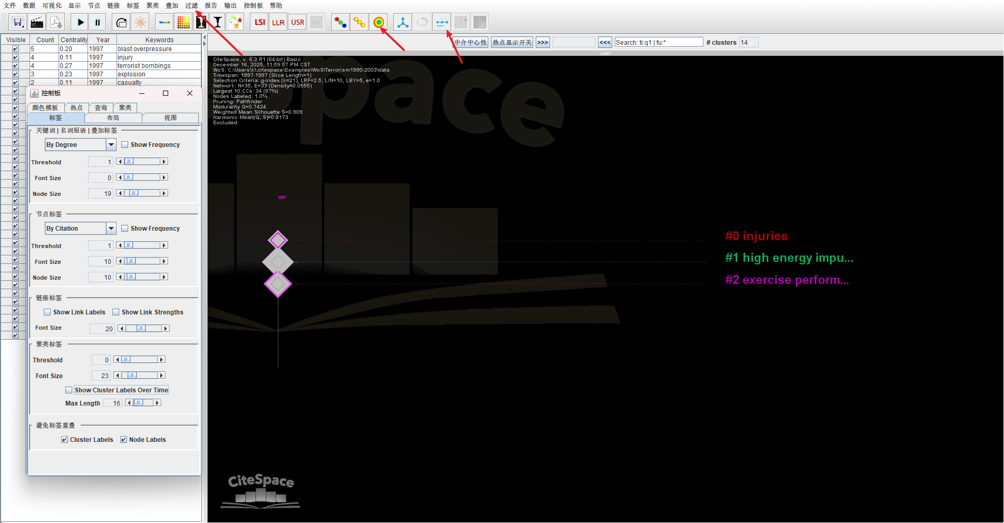Activate the LSI labeling option
Image resolution: width=1004 pixels, height=523 pixels.
click(x=259, y=22)
